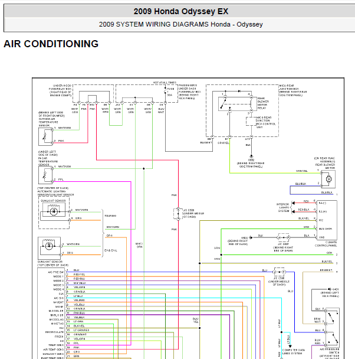The image size is (355, 359).
Task: Click the "RED/YEL" wire label at pin 2
Action: pyautogui.click(x=80, y=275)
